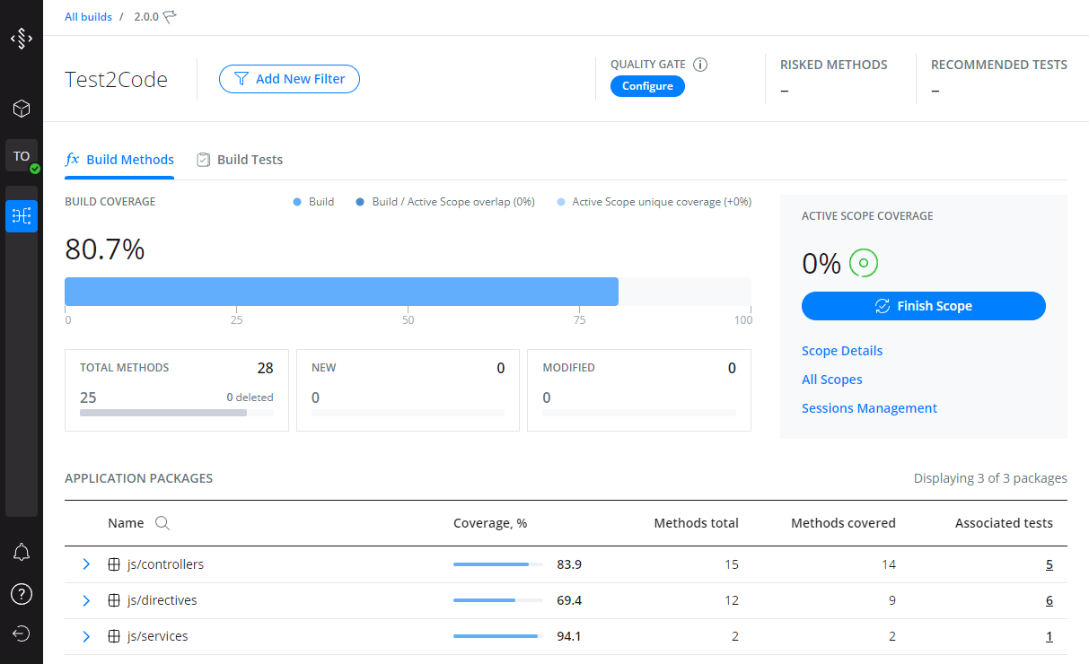Screen dimensions: 1089x664
Task: Click the js/directives coverage bar
Action: coord(498,600)
